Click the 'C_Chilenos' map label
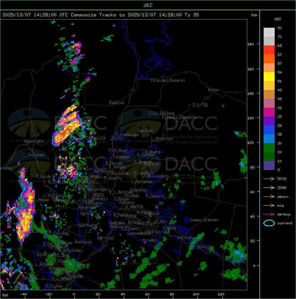Screen dimensions: 296x299 [34, 155]
